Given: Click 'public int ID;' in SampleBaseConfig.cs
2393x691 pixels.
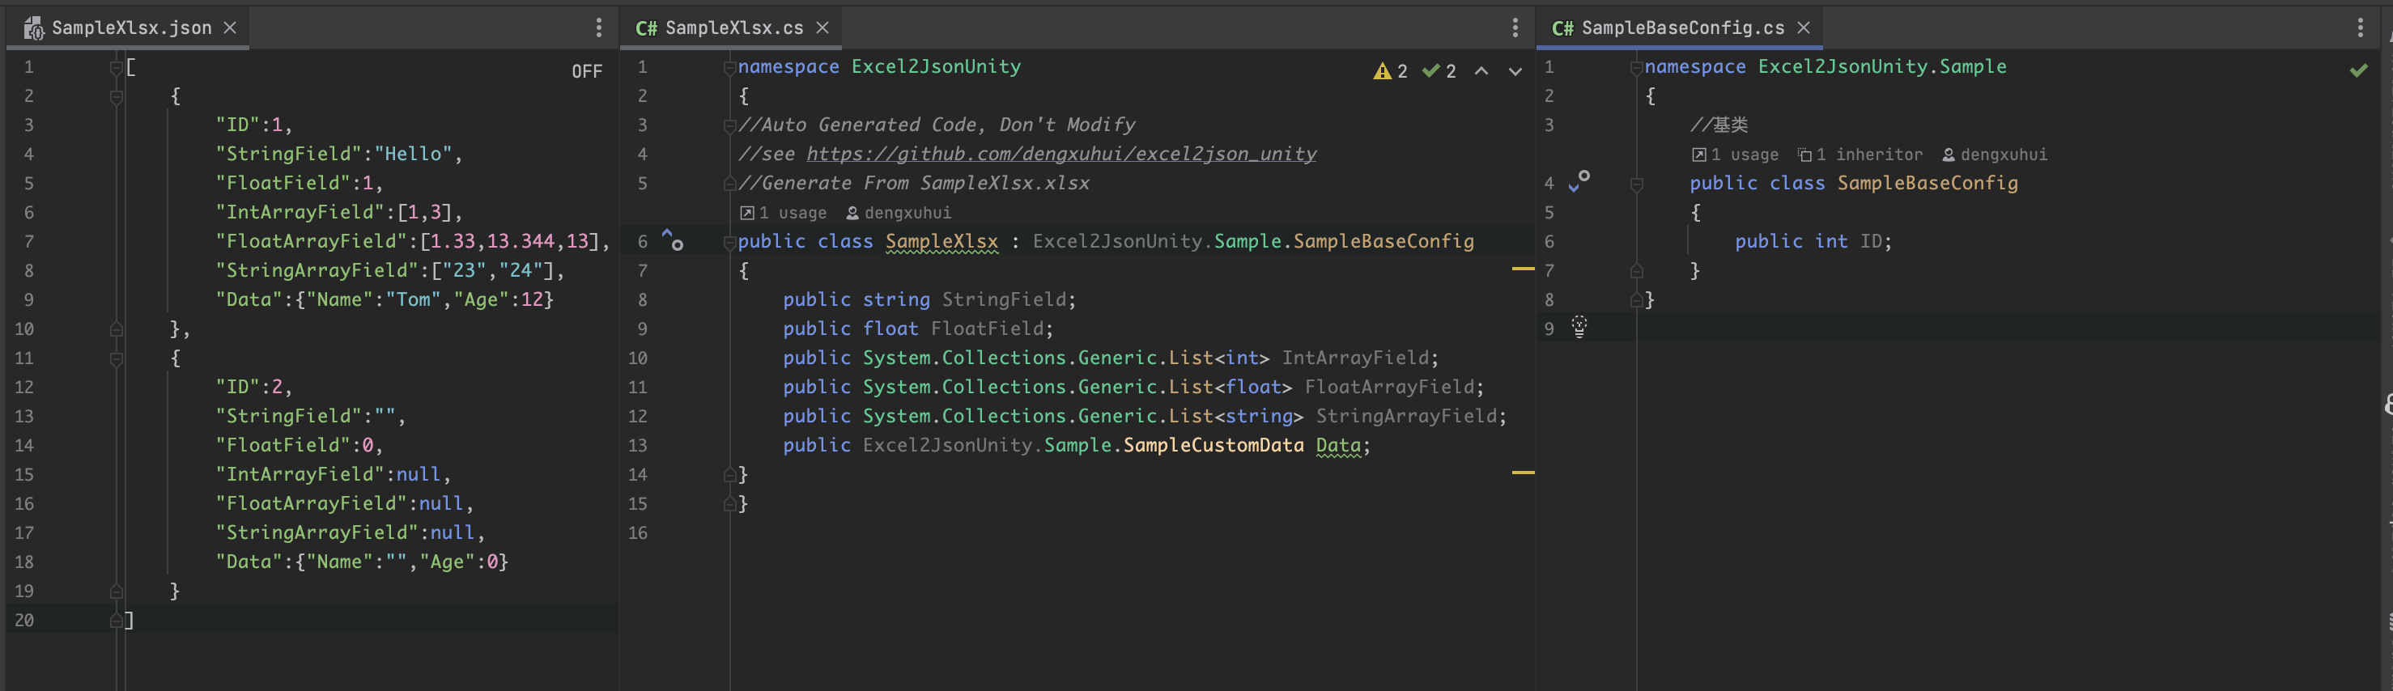Looking at the screenshot, I should pos(1813,241).
